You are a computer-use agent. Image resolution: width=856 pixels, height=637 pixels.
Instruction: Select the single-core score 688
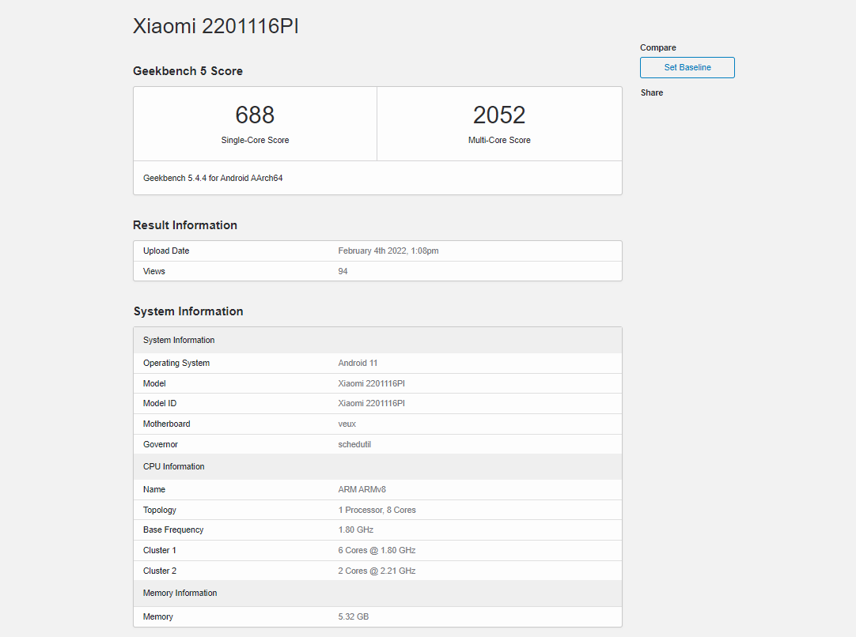tap(255, 115)
